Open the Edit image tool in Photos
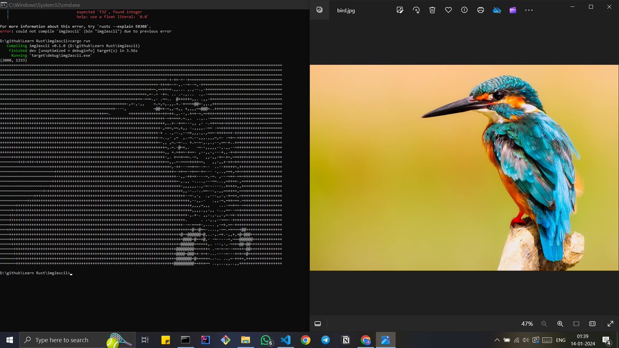Image resolution: width=619 pixels, height=348 pixels. click(x=400, y=10)
